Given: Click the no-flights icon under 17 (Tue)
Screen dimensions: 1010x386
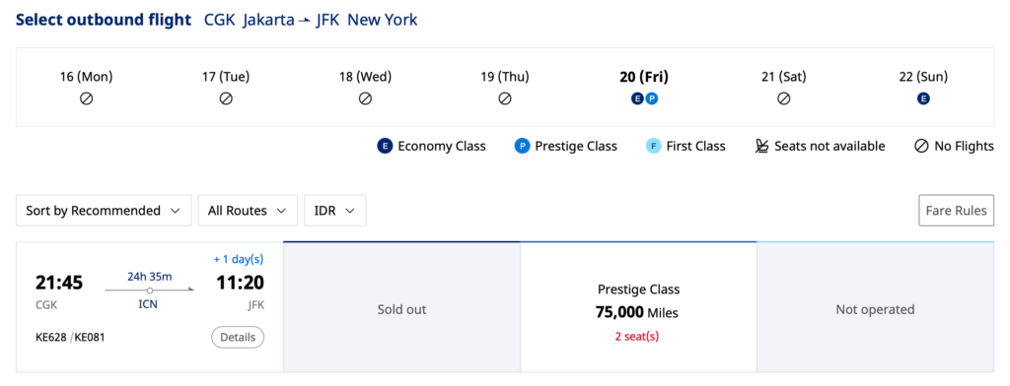Looking at the screenshot, I should point(226,99).
